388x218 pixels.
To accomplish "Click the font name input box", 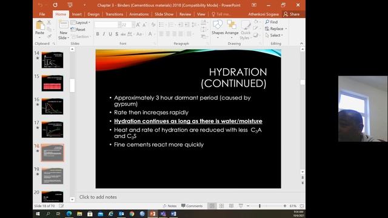I will point(107,25).
